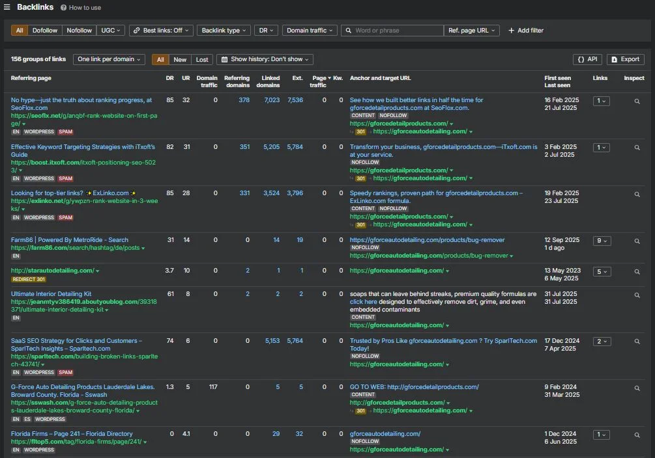Select the Nofollow filter

(79, 31)
